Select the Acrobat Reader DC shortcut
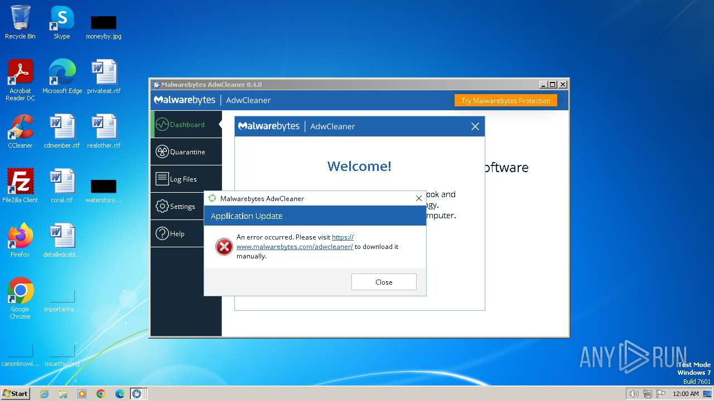Viewport: 714px width, 401px height. pyautogui.click(x=20, y=80)
